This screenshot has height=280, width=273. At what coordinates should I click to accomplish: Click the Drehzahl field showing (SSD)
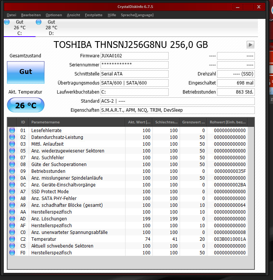(236, 74)
